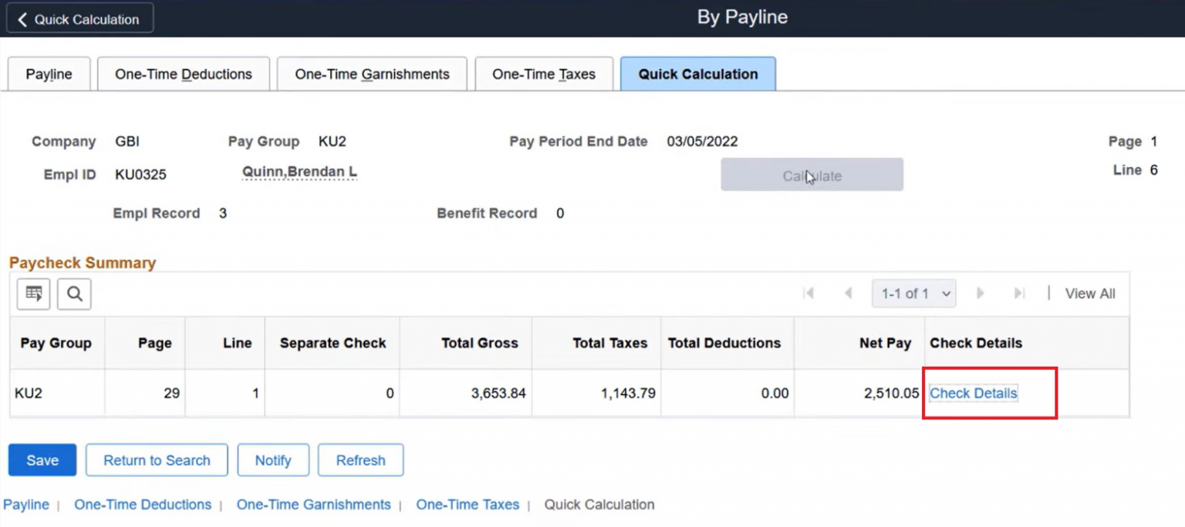Select the One-Time Taxes tab
This screenshot has height=527, width=1185.
tap(543, 73)
